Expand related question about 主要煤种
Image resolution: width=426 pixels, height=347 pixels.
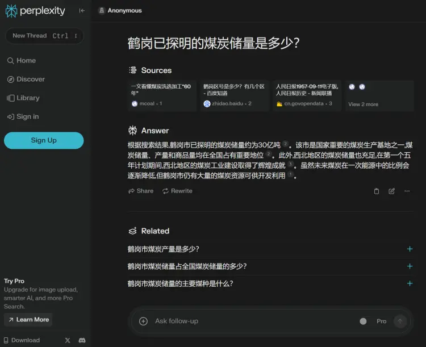pyautogui.click(x=270, y=283)
